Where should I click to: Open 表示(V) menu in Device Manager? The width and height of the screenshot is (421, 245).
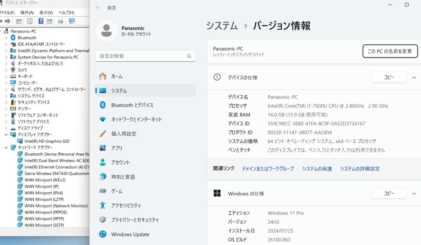[x=46, y=12]
